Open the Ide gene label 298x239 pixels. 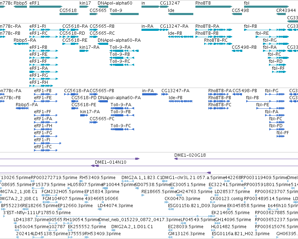171,11
